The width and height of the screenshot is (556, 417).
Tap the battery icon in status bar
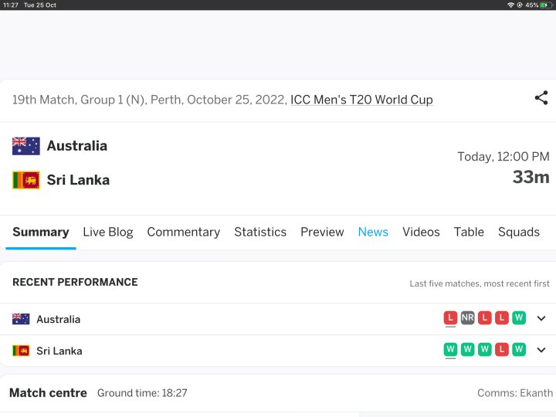coord(545,5)
